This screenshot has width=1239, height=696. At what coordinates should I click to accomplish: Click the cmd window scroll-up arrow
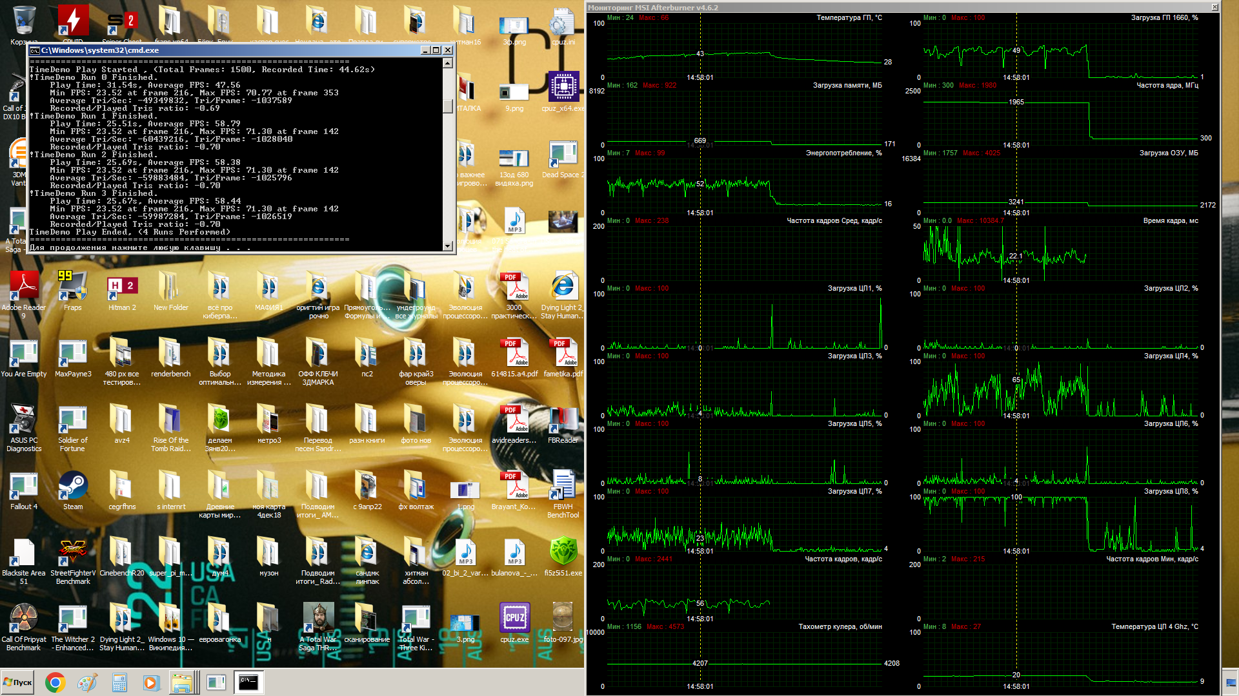coord(448,63)
